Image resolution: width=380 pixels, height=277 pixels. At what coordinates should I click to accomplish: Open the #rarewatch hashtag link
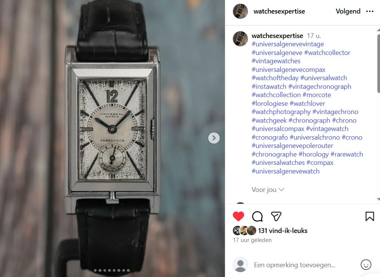click(346, 154)
